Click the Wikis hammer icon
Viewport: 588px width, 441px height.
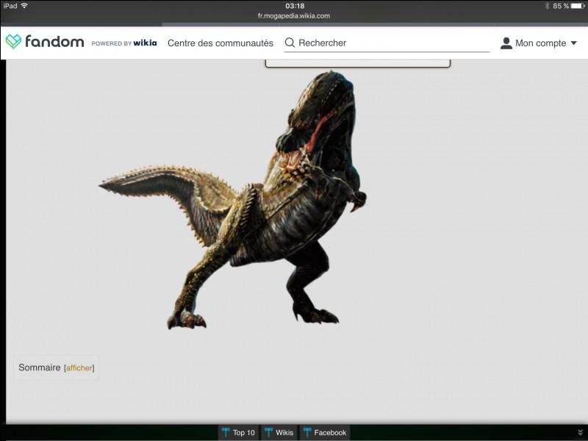pos(268,432)
